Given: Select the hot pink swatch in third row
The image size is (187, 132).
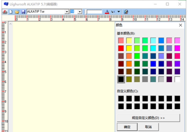Looking at the screenshot, I should tap(177, 56).
